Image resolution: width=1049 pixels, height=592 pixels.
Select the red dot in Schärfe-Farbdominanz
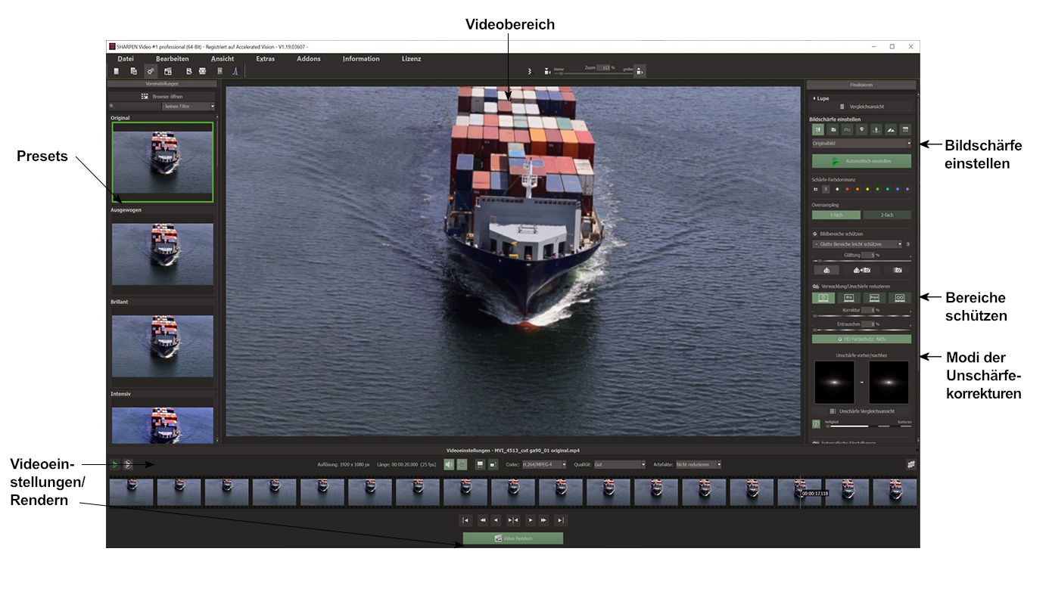tap(847, 189)
